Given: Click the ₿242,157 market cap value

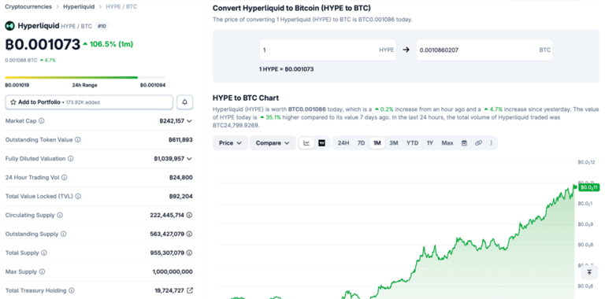Looking at the screenshot, I should (x=172, y=121).
